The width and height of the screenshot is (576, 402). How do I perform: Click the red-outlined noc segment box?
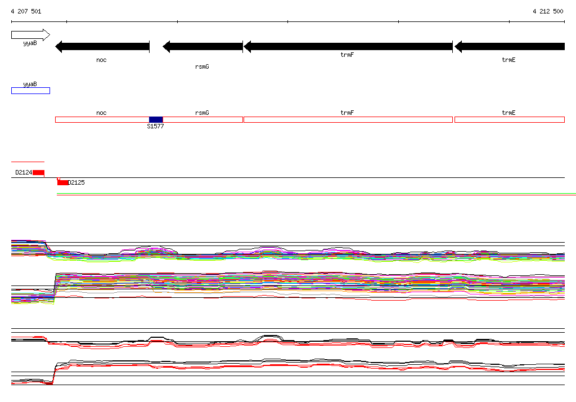102,119
